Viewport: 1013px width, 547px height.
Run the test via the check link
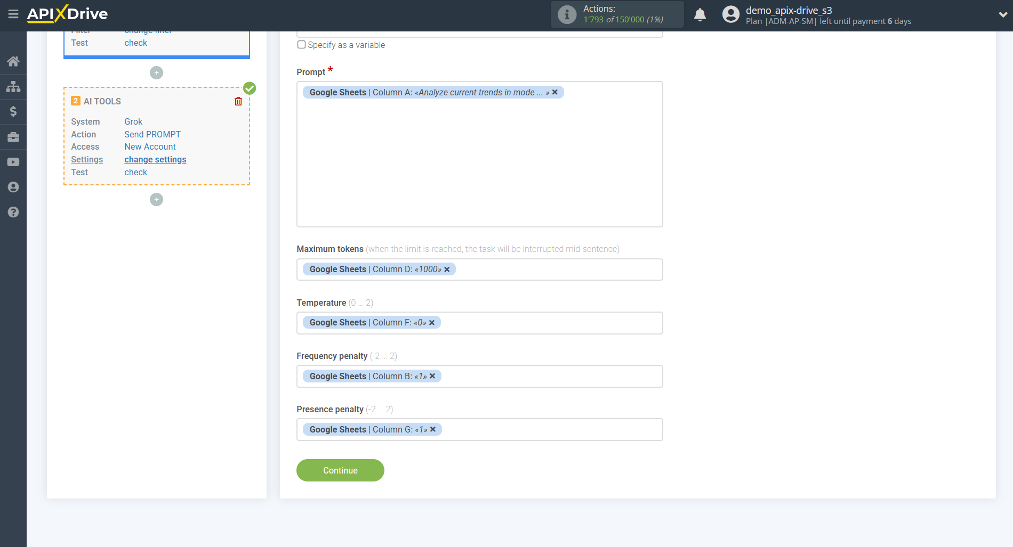pos(135,172)
